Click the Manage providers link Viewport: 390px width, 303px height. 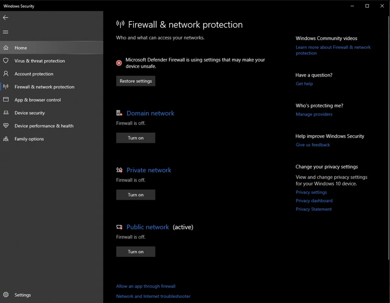point(314,114)
